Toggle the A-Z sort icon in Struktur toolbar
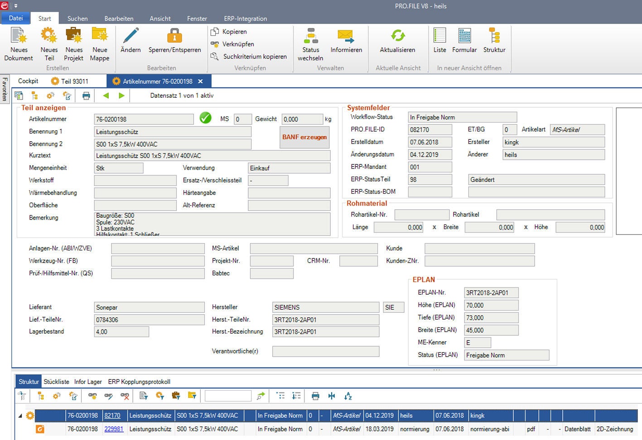The image size is (642, 440). point(348,395)
